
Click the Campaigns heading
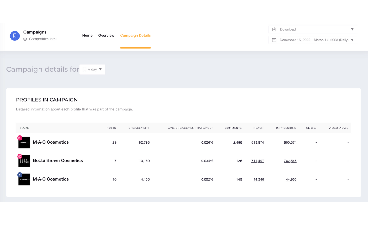click(x=35, y=32)
